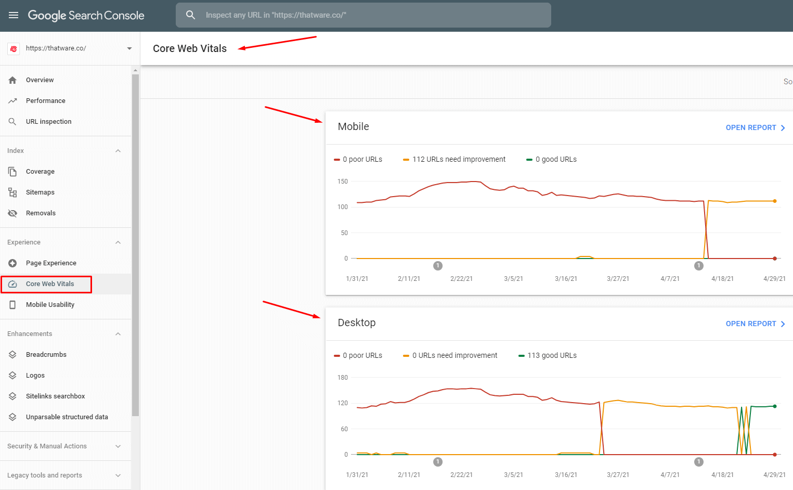The height and width of the screenshot is (490, 793).
Task: Open the Removals page
Action: [66, 213]
